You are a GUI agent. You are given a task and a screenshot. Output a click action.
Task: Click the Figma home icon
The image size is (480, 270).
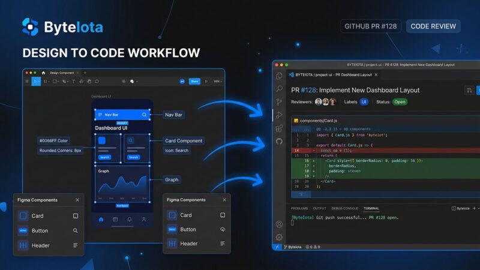(x=43, y=73)
